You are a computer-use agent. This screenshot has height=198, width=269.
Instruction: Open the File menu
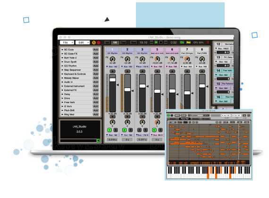[x=67, y=42]
